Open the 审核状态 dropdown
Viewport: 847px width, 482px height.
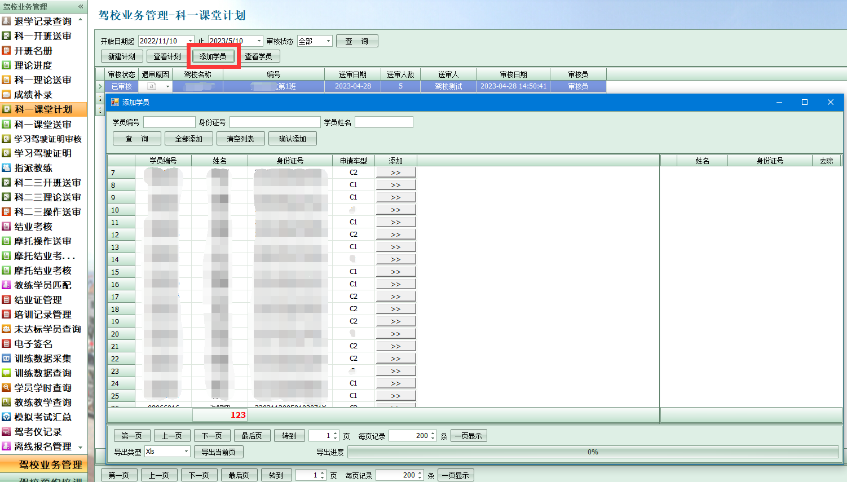pyautogui.click(x=328, y=41)
